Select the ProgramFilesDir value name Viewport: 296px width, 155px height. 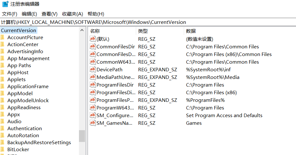115,85
